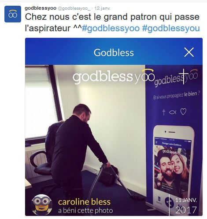This screenshot has height=219, width=207.
Task: Click the white godblessyoo logo overlay
Action: point(114,77)
